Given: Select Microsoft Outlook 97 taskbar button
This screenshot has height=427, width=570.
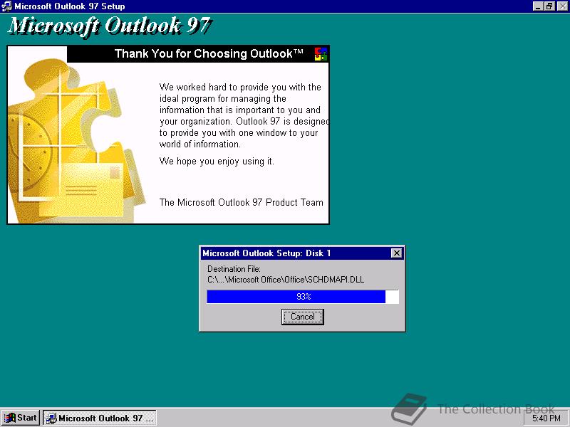Looking at the screenshot, I should [x=100, y=418].
